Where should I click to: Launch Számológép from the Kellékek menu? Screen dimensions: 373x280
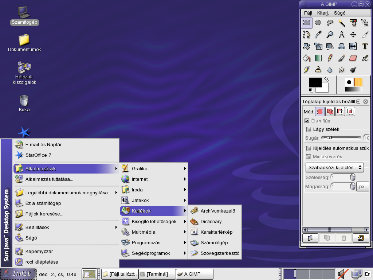(215, 242)
